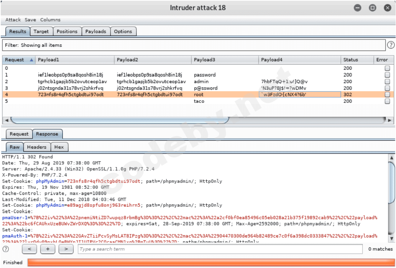
Task: Click the horizontal scrollbar of results table
Action: point(120,120)
